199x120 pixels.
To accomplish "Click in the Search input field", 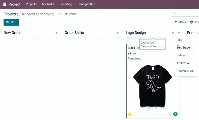I will click(186, 13).
